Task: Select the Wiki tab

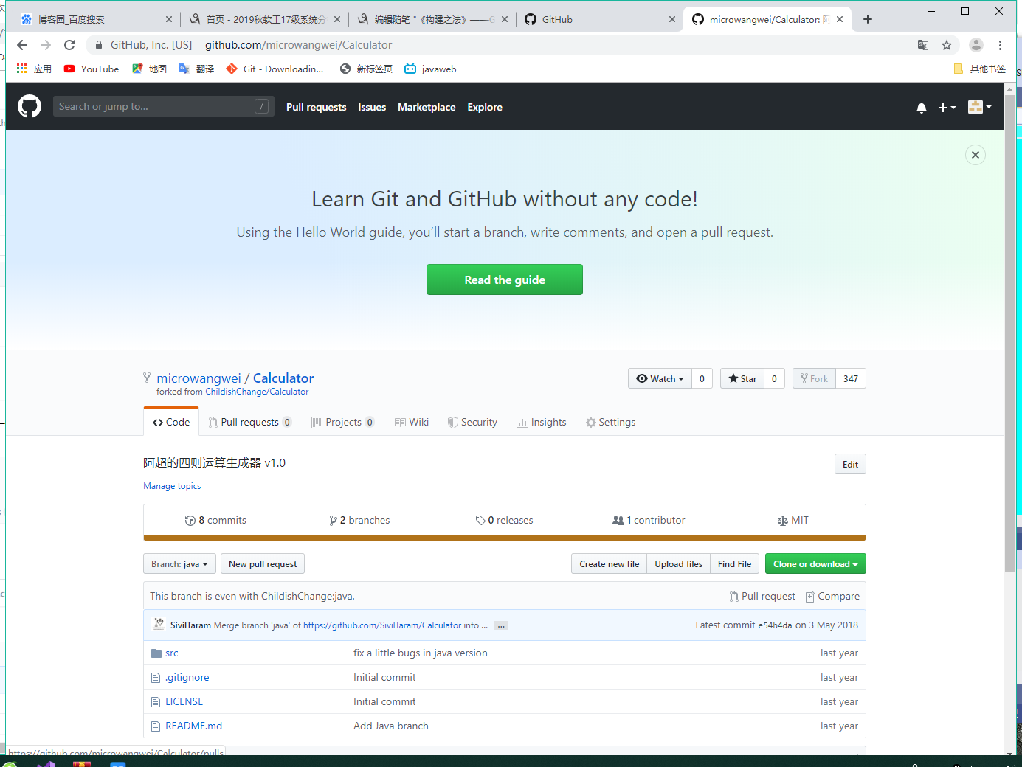Action: point(412,422)
